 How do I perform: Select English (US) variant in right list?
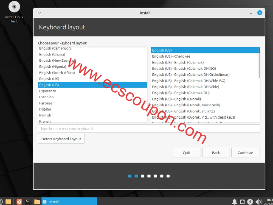click(205, 50)
